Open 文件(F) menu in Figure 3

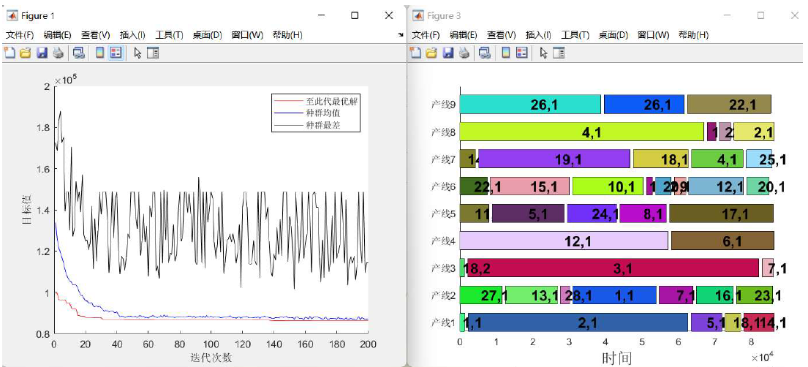(426, 35)
